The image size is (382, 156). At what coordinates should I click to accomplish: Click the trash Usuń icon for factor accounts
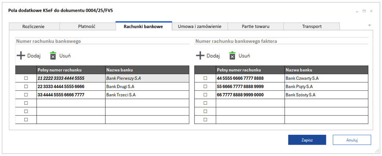click(x=232, y=56)
